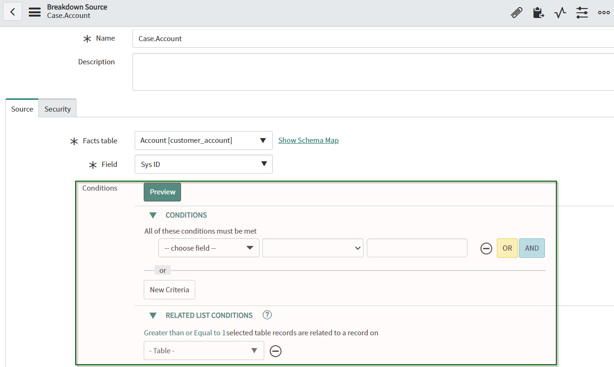Open the activity stream pulse icon

pyautogui.click(x=560, y=13)
